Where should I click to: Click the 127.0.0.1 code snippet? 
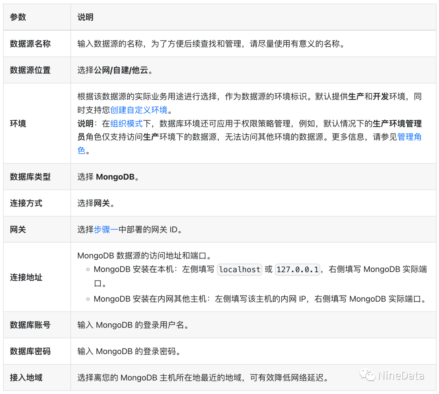point(298,269)
